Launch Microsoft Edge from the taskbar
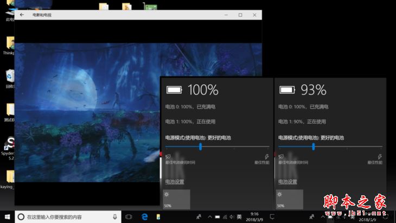This screenshot has height=223, width=396. (x=145, y=217)
